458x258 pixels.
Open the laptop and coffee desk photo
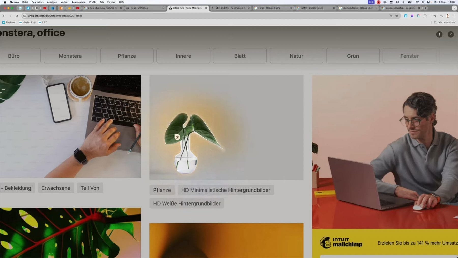click(x=70, y=126)
